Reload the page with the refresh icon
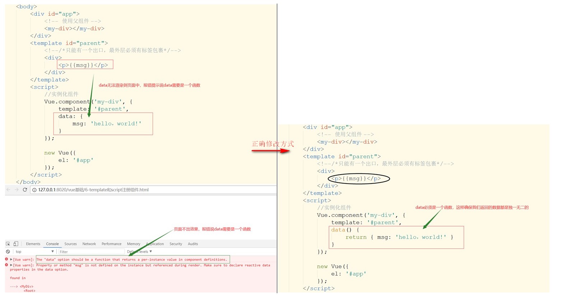The height and width of the screenshot is (295, 571). (x=25, y=190)
